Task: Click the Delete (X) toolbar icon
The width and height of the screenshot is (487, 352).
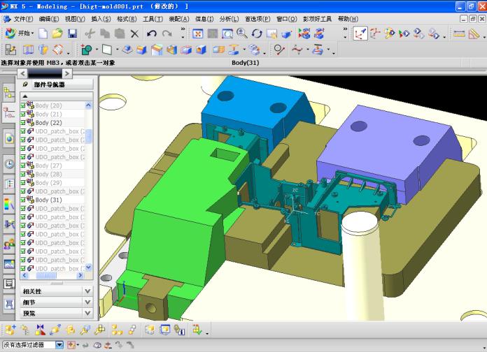Action: 134,34
